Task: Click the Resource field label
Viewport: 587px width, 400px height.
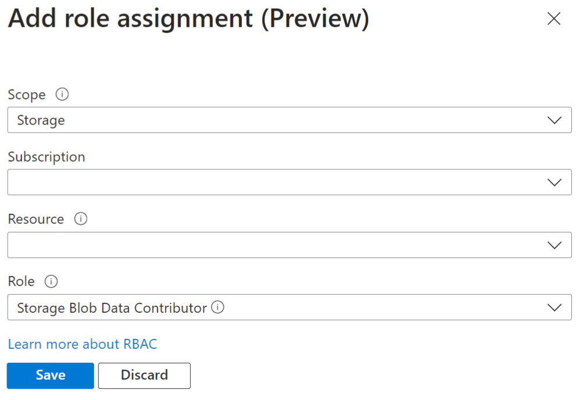Action: coord(36,219)
